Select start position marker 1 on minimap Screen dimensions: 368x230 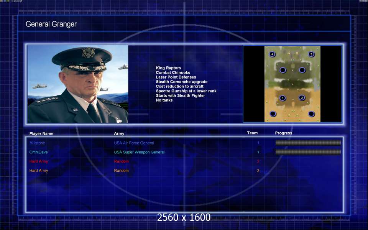point(283,98)
